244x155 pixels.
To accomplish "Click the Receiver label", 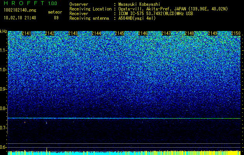I will tap(79, 14).
